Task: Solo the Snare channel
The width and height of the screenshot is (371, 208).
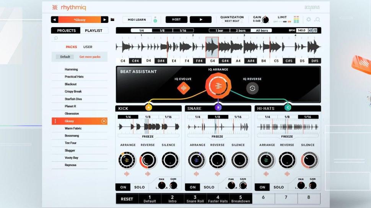Action: point(209,187)
